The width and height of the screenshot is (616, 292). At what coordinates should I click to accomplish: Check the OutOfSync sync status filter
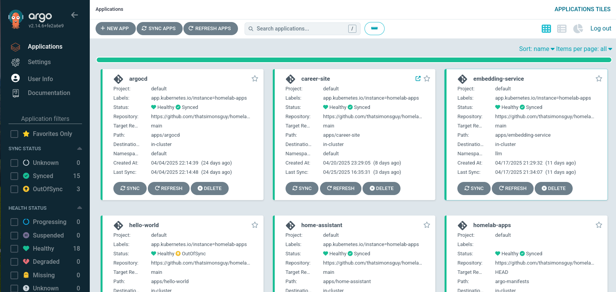point(14,189)
